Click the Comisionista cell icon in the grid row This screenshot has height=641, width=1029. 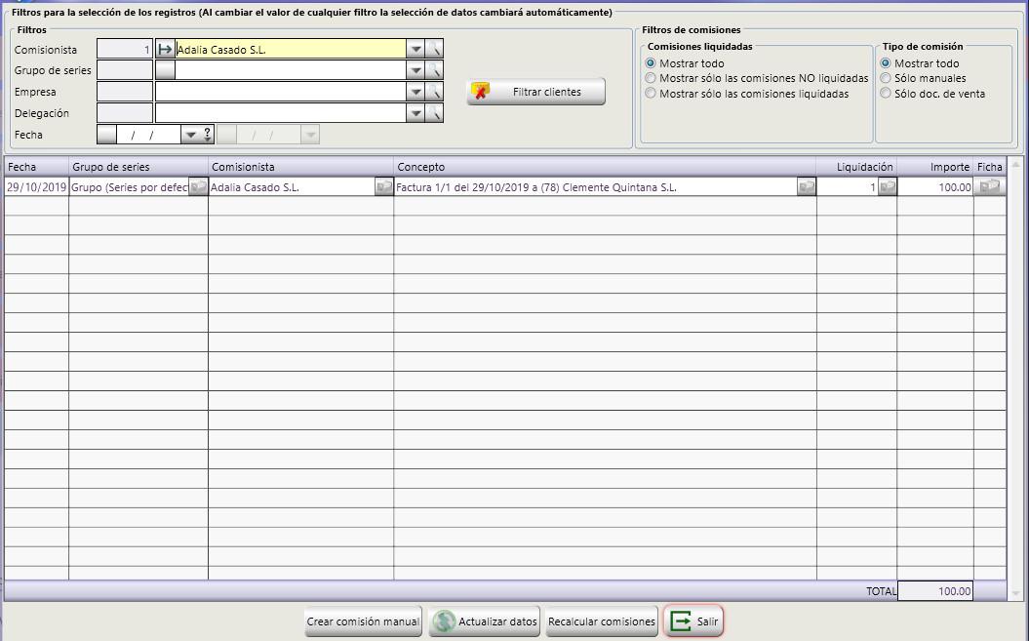(x=383, y=187)
